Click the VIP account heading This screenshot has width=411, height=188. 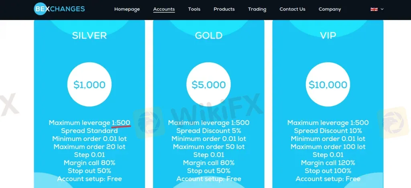coord(328,36)
